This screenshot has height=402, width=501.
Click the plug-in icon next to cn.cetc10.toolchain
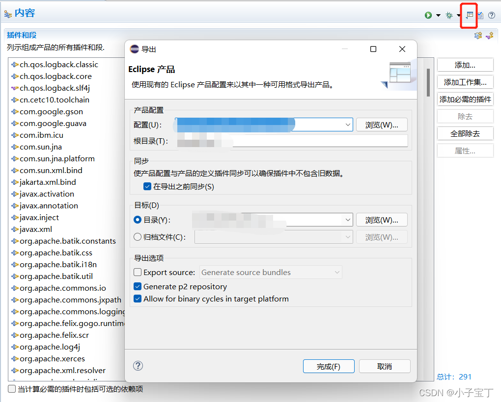click(15, 100)
